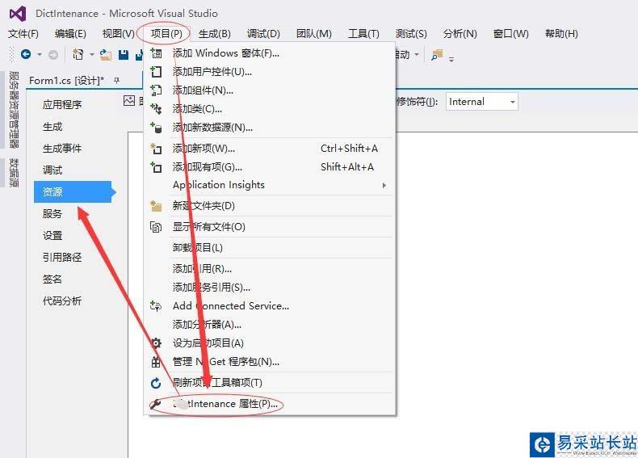Click the icon beside 显示所有文件

156,227
